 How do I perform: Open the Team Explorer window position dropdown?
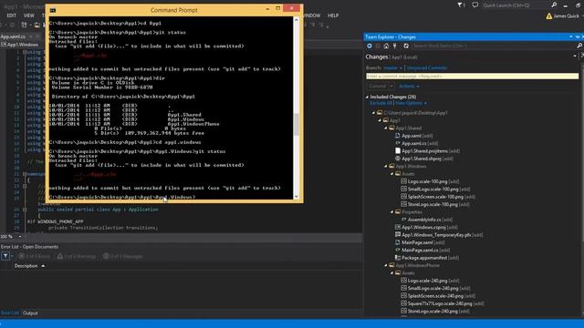point(571,36)
